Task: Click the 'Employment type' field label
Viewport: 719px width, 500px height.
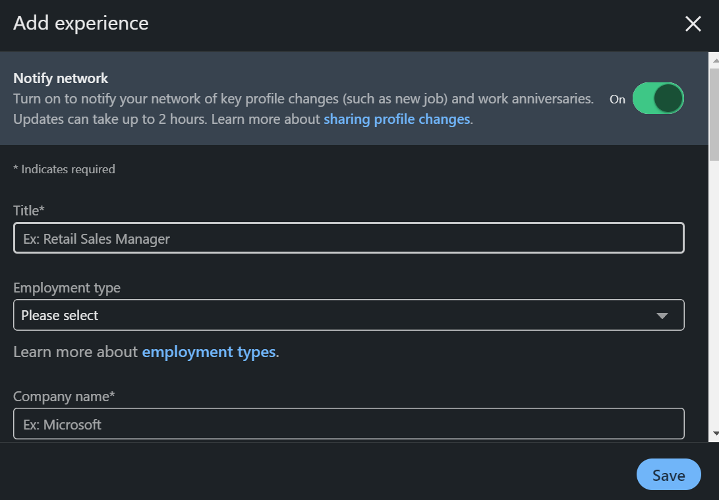Action: 67,288
